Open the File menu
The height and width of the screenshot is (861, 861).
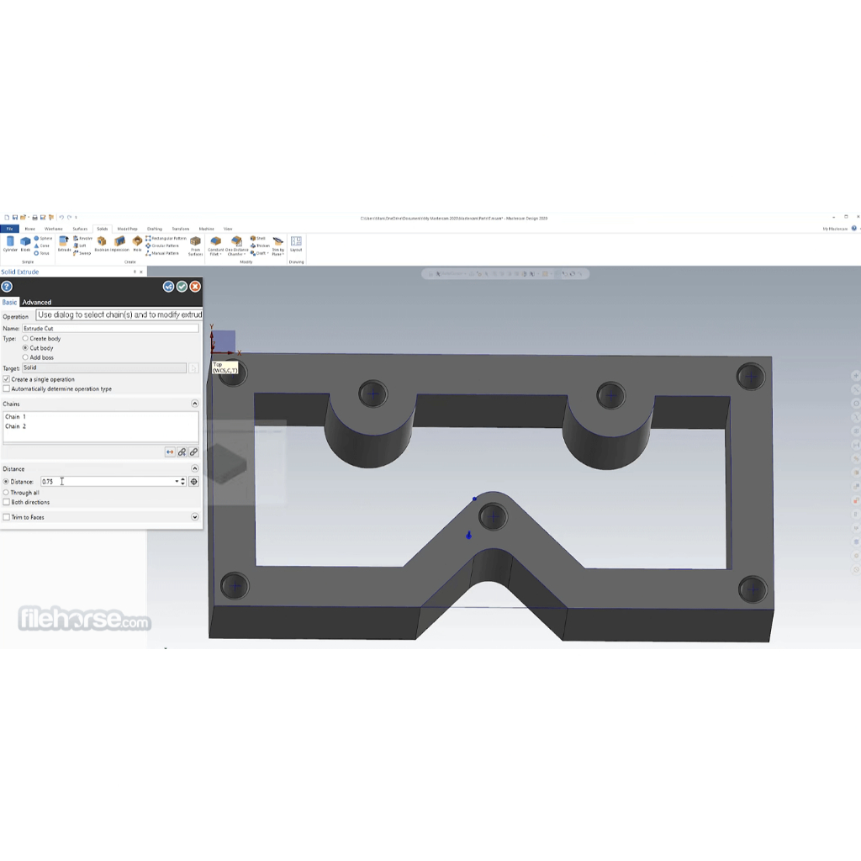tap(9, 229)
